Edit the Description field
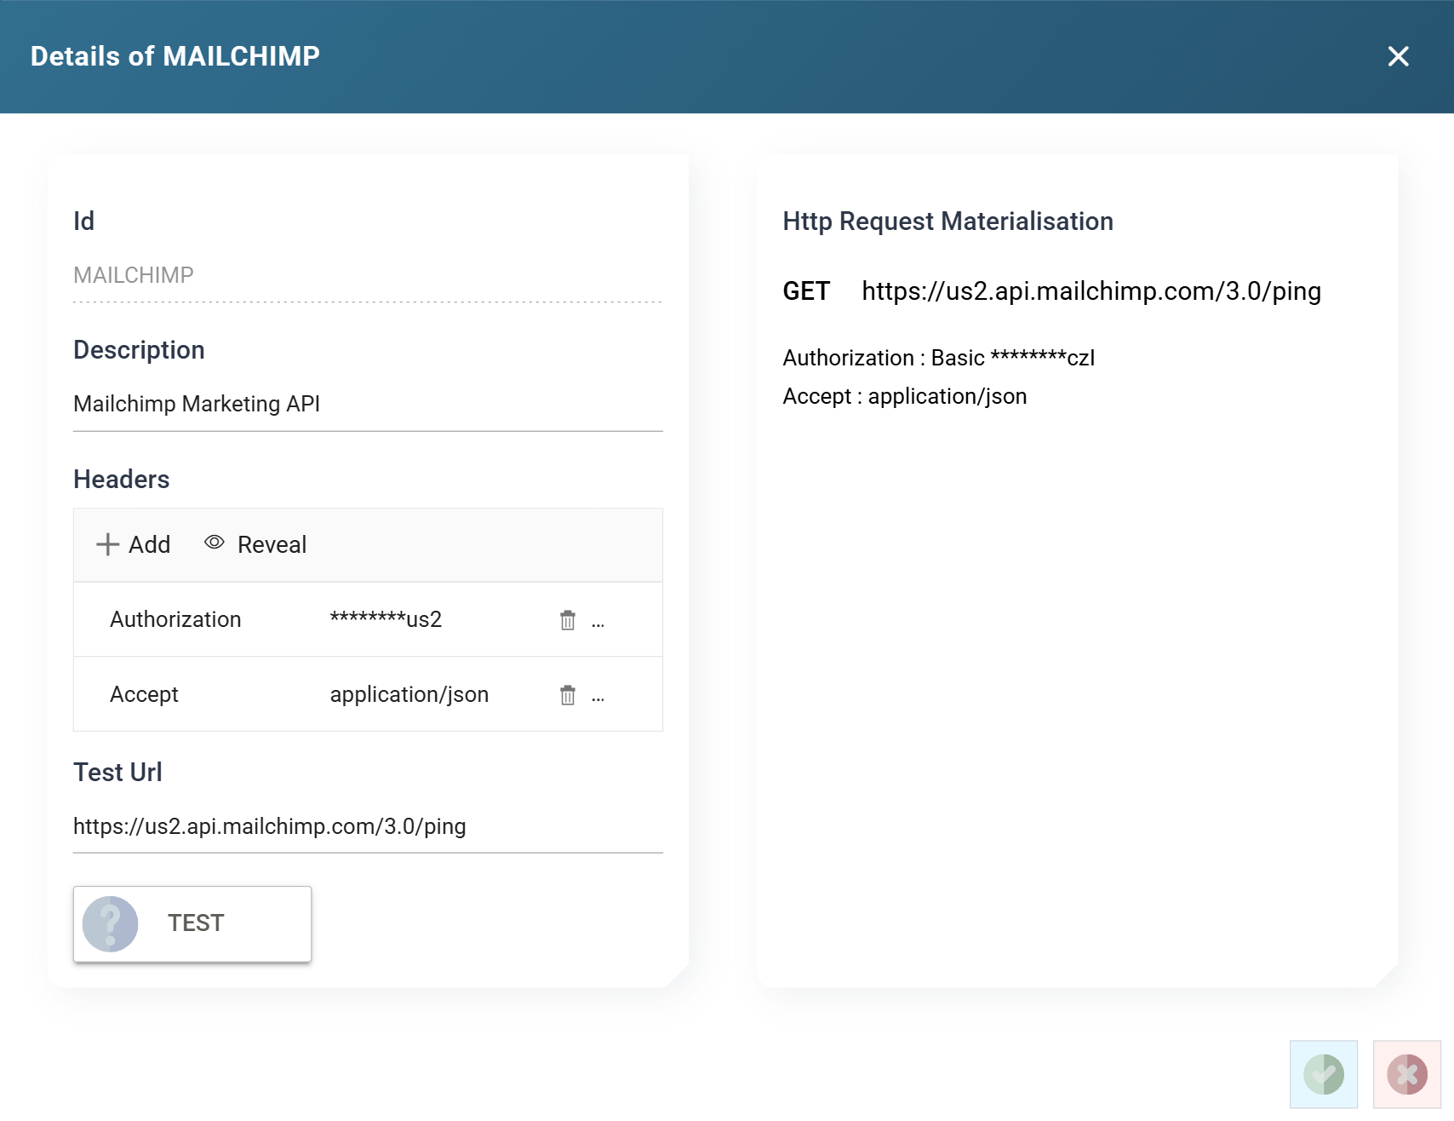The height and width of the screenshot is (1121, 1454). 368,405
